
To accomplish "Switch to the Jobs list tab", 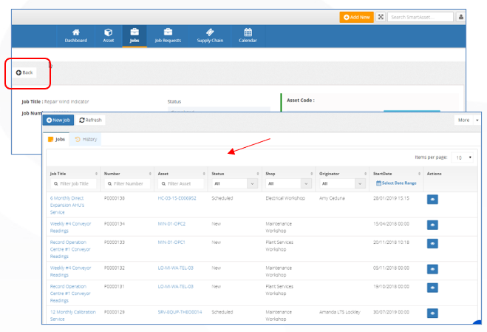I will click(57, 139).
